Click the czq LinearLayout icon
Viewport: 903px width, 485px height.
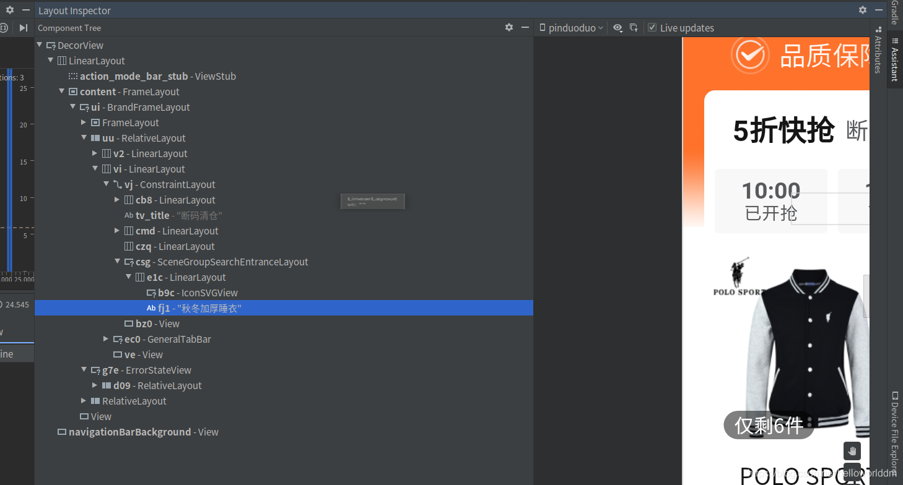129,246
